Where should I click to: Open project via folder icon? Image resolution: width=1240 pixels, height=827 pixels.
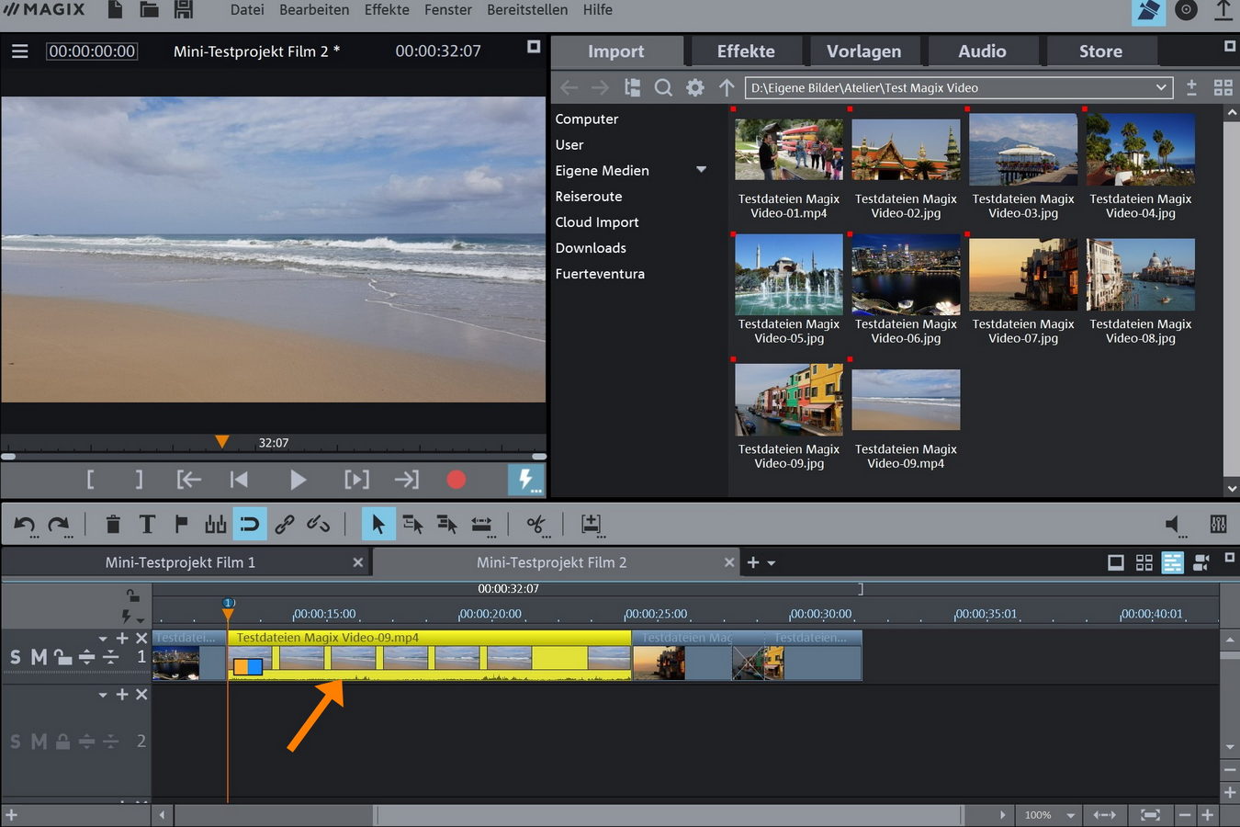pyautogui.click(x=149, y=10)
